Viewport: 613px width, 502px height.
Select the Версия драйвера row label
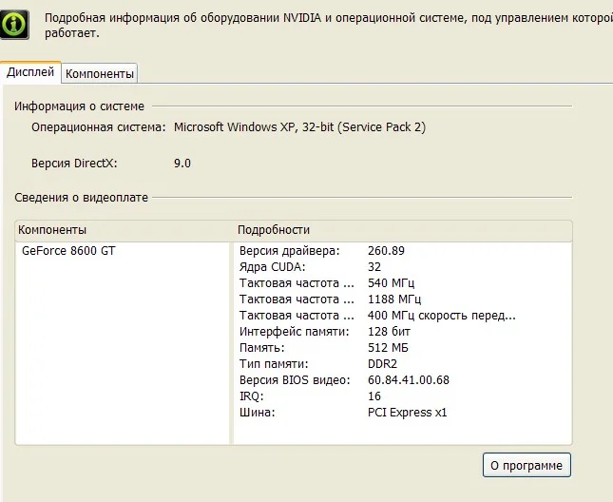click(x=290, y=251)
